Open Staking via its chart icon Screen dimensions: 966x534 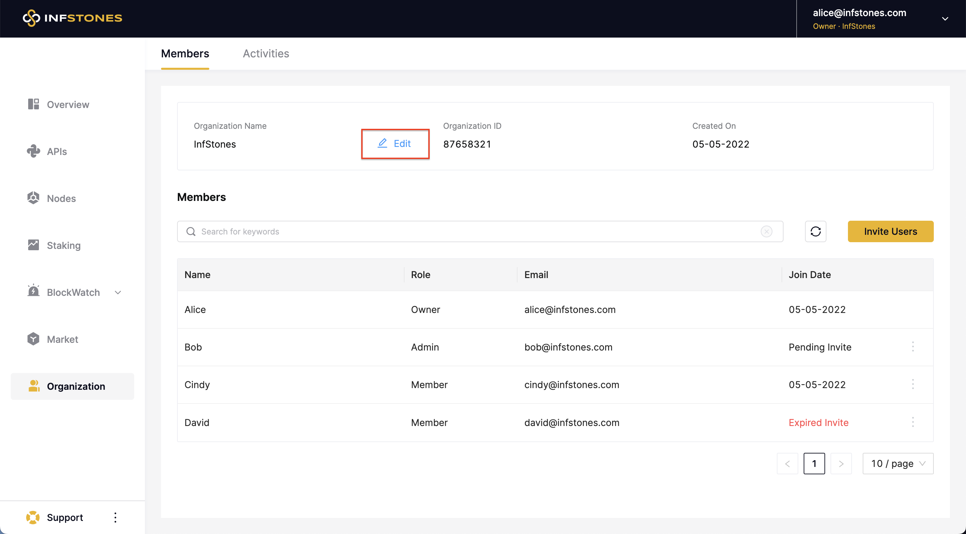(34, 245)
